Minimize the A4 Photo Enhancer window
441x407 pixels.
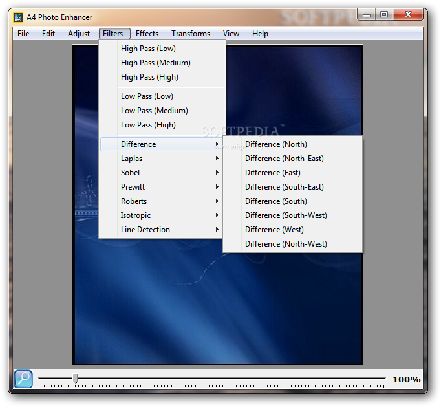pos(367,15)
